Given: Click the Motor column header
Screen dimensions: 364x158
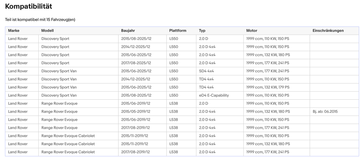Looking at the screenshot, I should point(252,31).
